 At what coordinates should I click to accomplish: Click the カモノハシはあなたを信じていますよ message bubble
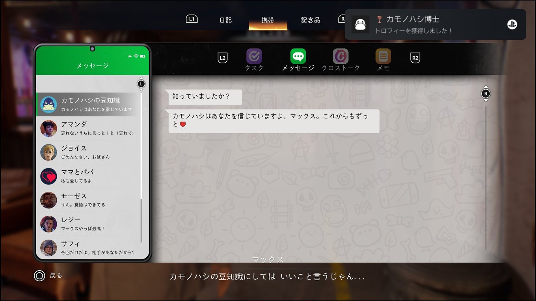[x=274, y=121]
